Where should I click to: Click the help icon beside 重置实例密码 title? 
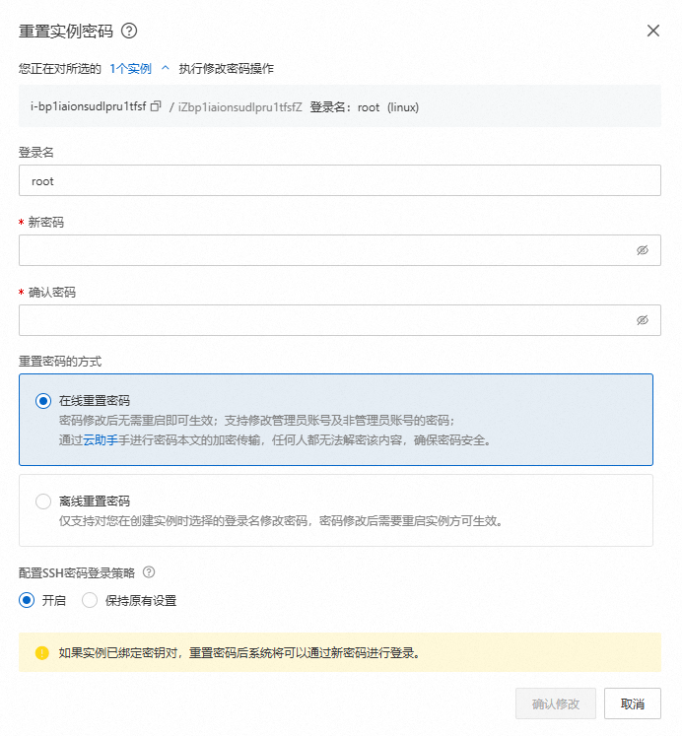click(129, 31)
